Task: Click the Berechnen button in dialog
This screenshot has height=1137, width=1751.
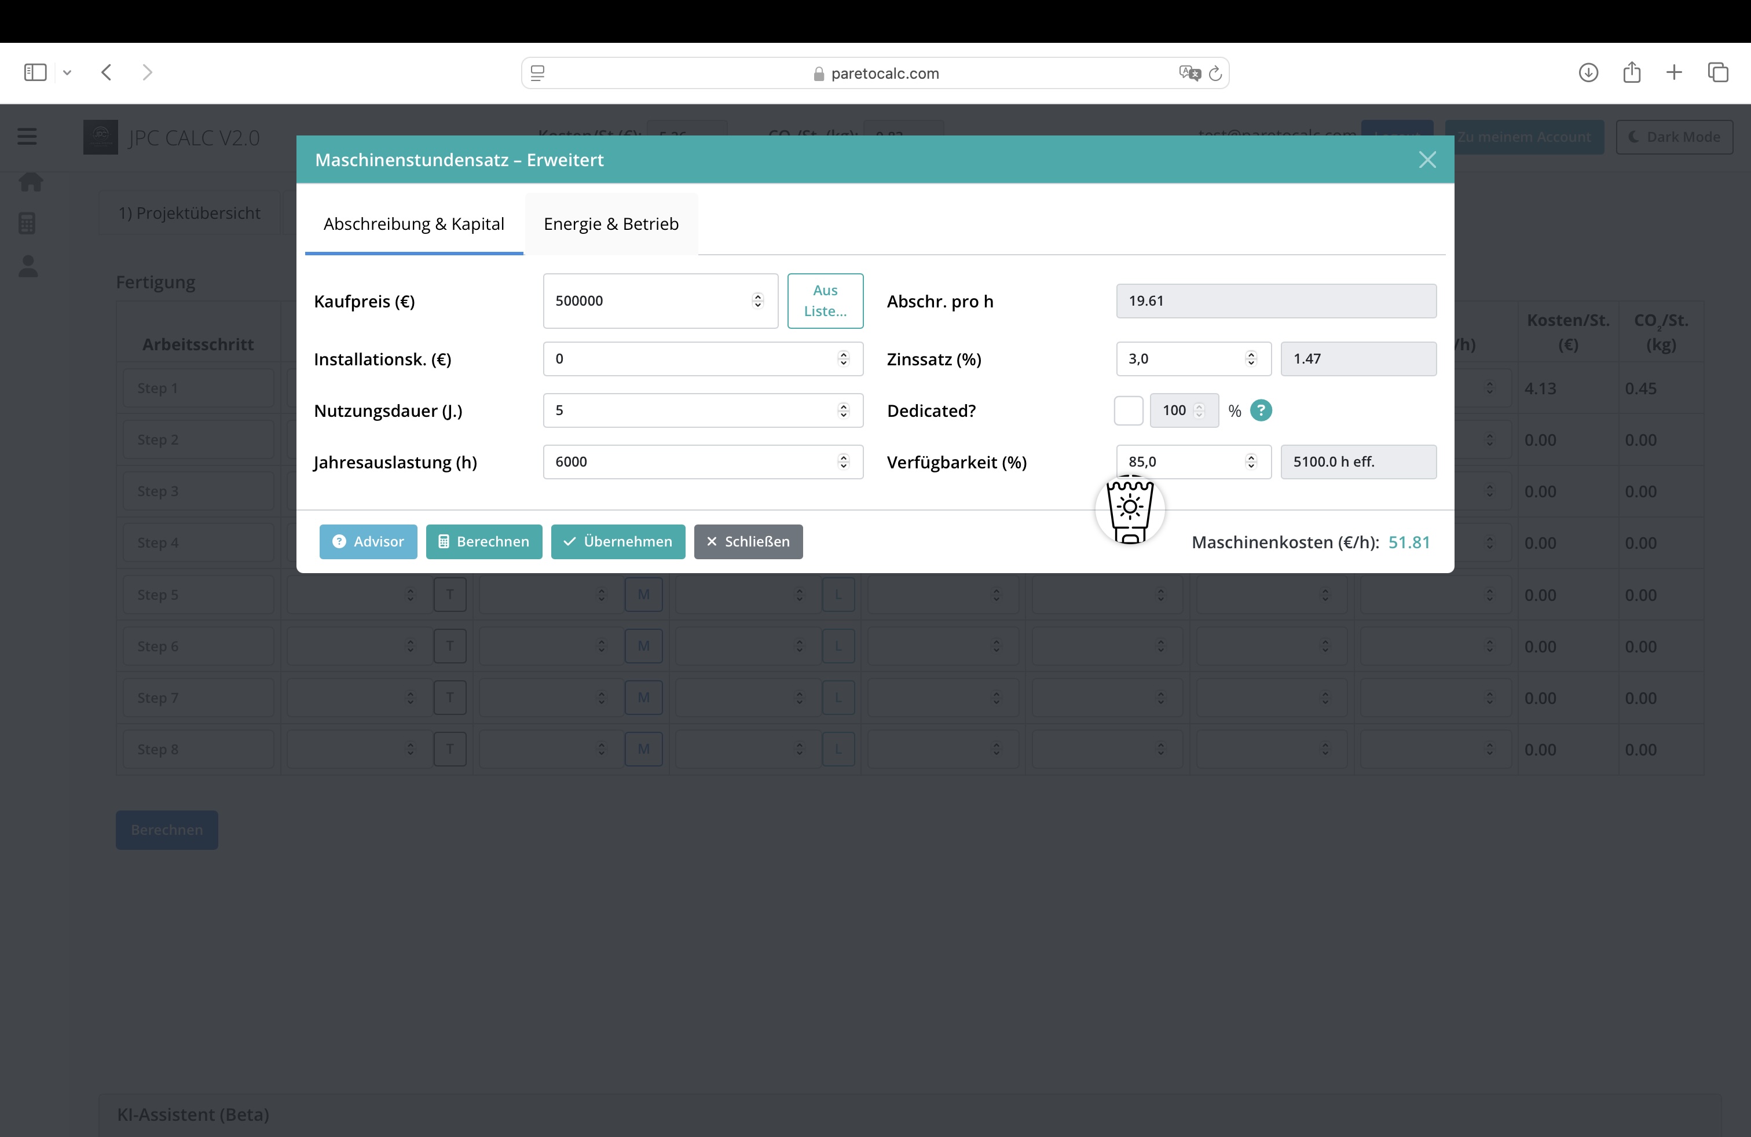Action: [484, 542]
